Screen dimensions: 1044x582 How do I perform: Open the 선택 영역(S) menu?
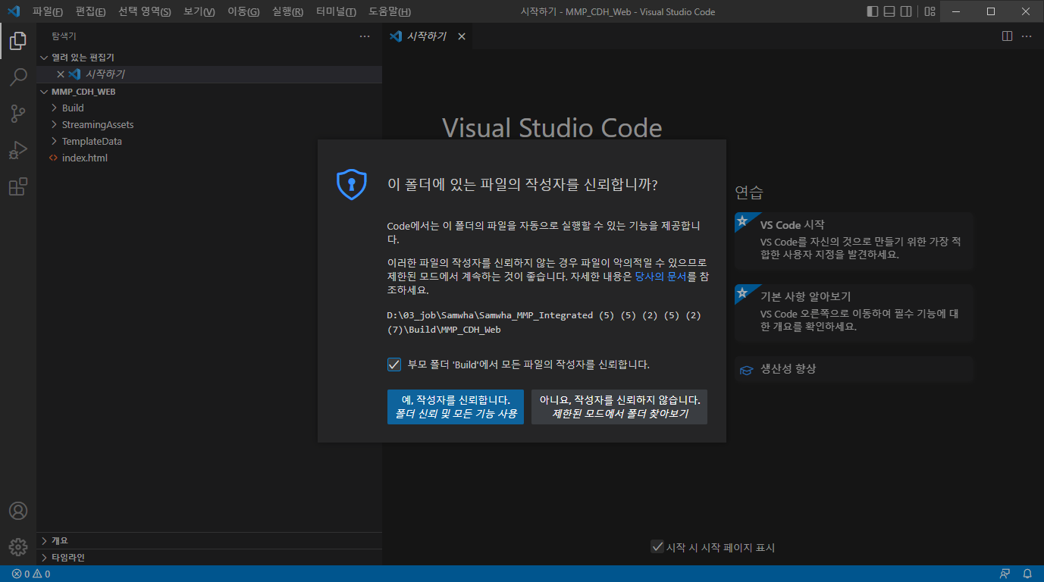click(144, 11)
